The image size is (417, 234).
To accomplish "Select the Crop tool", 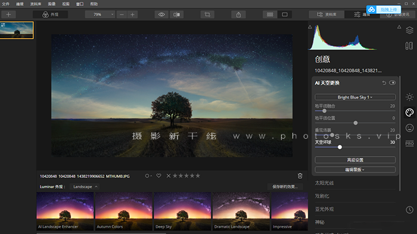I will (207, 14).
